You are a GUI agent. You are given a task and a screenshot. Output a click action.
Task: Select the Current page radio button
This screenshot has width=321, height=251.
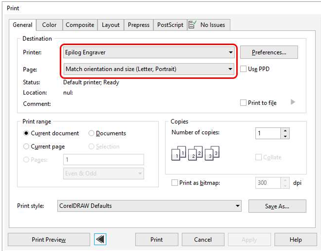point(26,146)
